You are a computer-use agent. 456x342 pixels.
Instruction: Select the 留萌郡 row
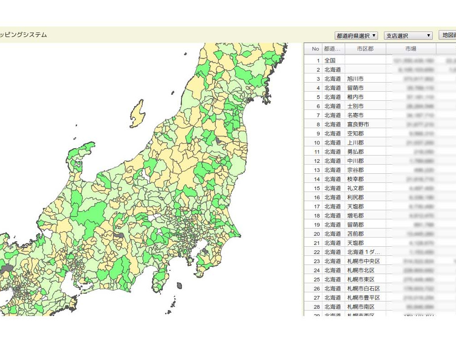coord(380,225)
